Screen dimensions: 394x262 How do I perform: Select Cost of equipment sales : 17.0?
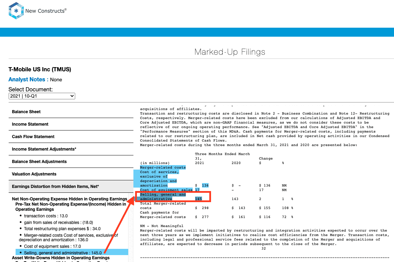coord(52,246)
